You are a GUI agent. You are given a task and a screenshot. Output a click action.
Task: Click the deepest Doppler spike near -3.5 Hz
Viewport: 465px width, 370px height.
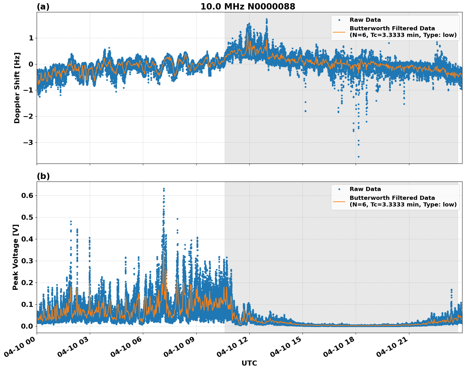[359, 156]
